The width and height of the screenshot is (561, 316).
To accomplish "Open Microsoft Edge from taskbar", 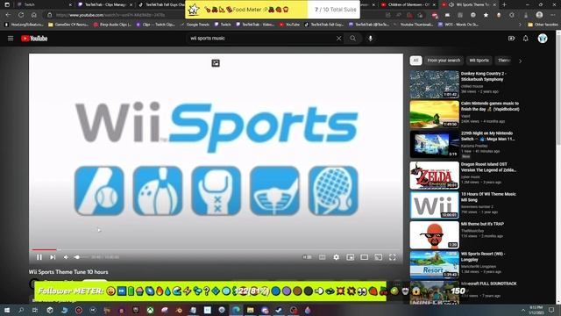I will [x=236, y=310].
